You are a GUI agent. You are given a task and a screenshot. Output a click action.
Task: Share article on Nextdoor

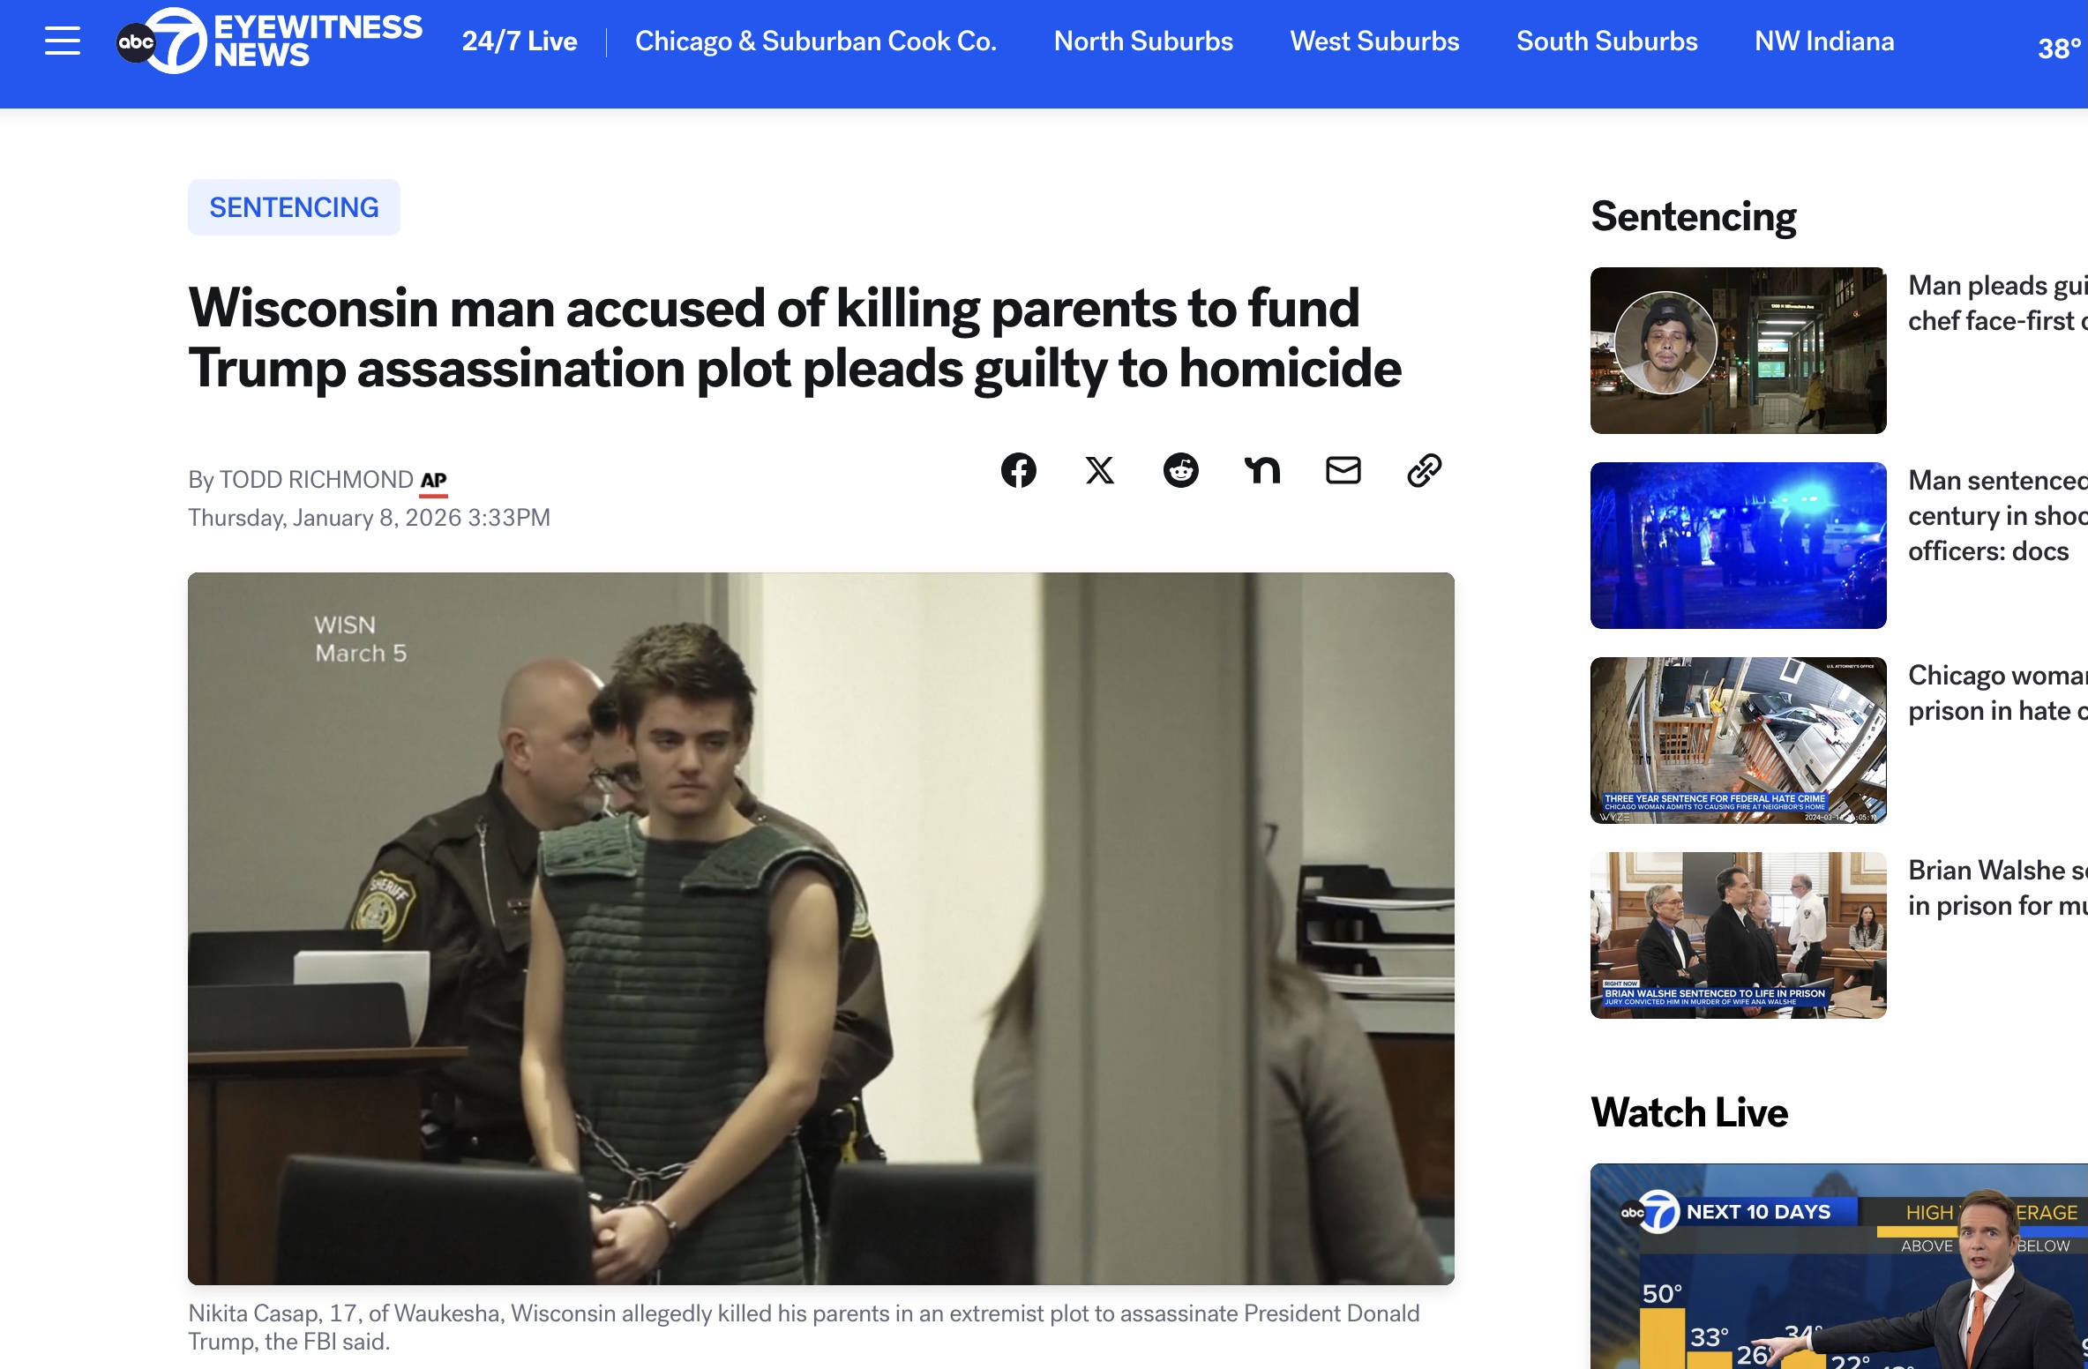1261,470
